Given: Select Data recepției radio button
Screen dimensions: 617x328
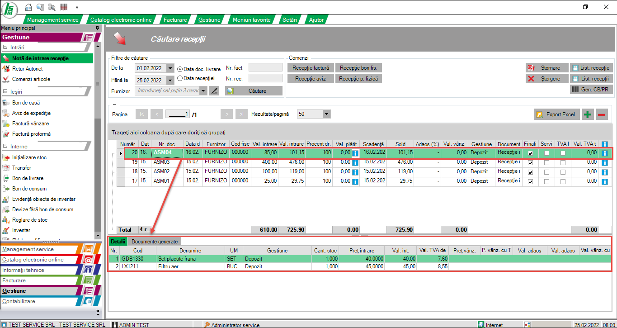Looking at the screenshot, I should tap(180, 78).
